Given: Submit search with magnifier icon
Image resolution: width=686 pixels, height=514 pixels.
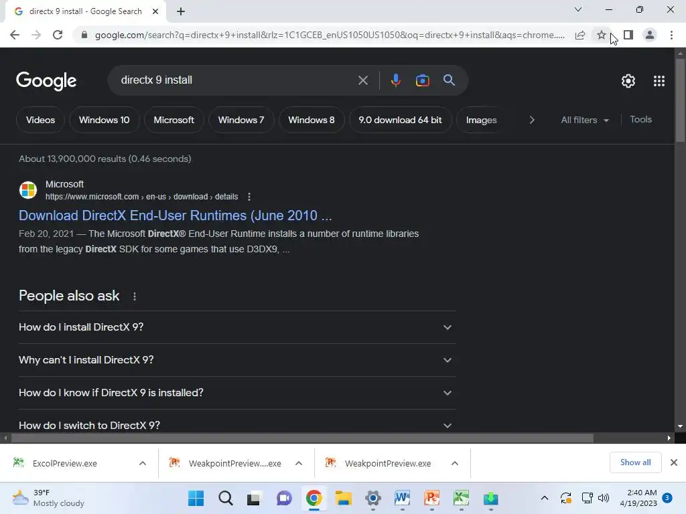Looking at the screenshot, I should tap(449, 80).
